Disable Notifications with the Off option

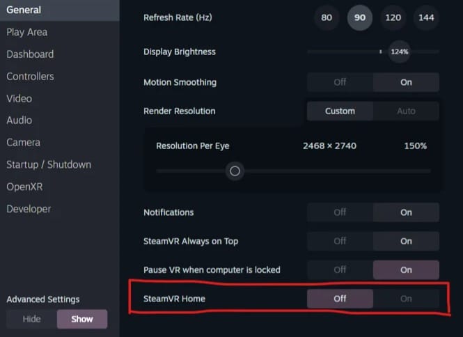tap(340, 212)
